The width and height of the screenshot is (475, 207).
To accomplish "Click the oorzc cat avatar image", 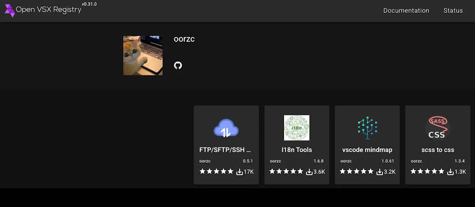I will coord(143,56).
